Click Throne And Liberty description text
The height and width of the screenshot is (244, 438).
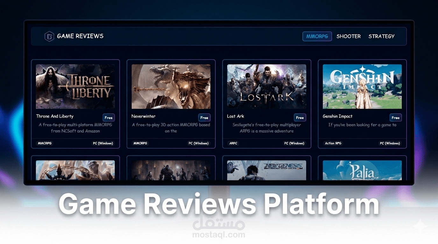pyautogui.click(x=75, y=128)
